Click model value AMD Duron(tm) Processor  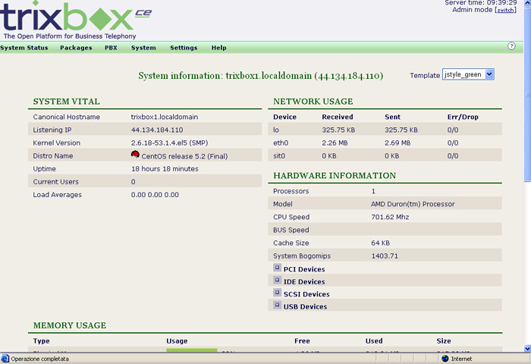tap(413, 204)
